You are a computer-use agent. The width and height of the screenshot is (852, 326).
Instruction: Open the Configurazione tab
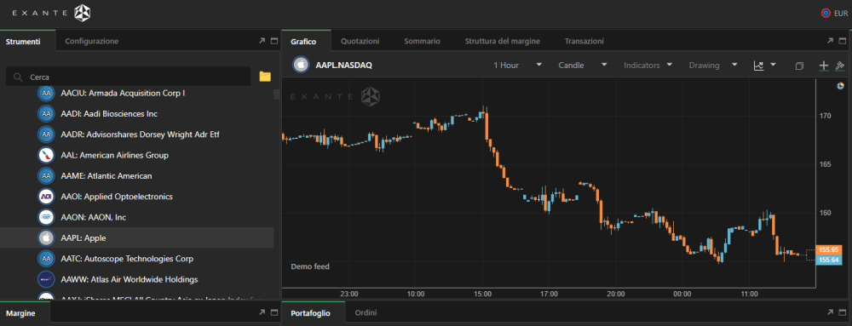92,41
